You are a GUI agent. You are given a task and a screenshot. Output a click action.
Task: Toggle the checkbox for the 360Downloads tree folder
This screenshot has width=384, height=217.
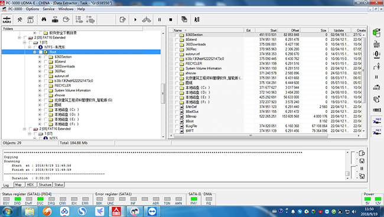tap(45, 66)
